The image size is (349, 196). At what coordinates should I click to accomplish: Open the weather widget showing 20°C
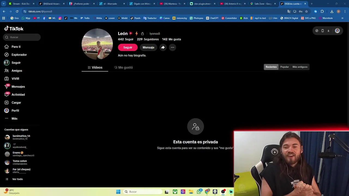pos(11,192)
